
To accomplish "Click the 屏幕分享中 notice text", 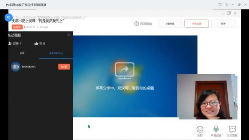I will [124, 88].
